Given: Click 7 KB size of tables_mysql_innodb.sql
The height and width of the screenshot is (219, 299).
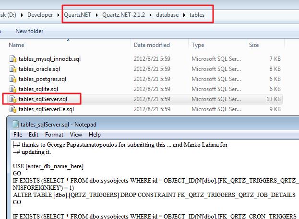Looking at the screenshot, I should click(275, 59).
